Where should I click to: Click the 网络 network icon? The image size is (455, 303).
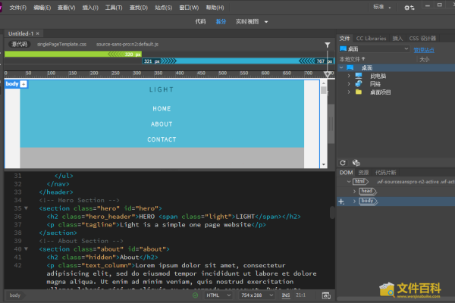(x=359, y=84)
